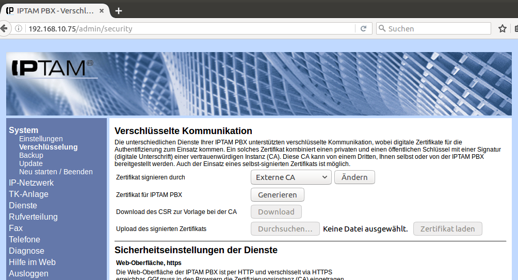Expand the IP-Netzwerk section

[31, 183]
